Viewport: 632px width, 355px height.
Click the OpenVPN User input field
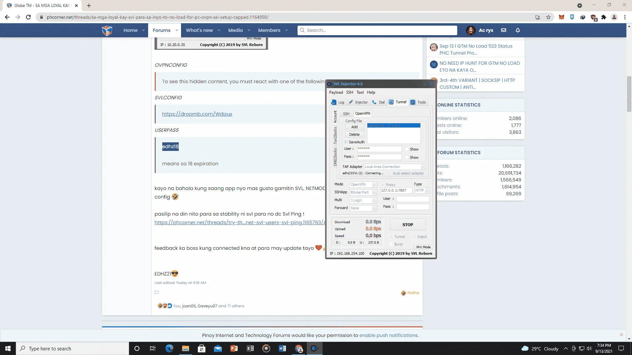click(379, 149)
